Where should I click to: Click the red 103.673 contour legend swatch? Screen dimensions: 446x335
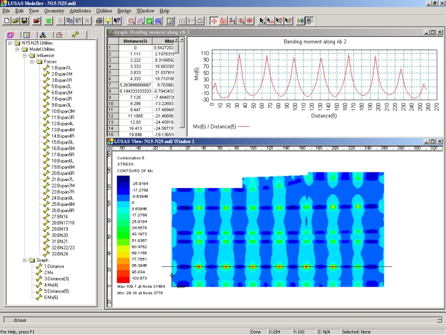(124, 279)
